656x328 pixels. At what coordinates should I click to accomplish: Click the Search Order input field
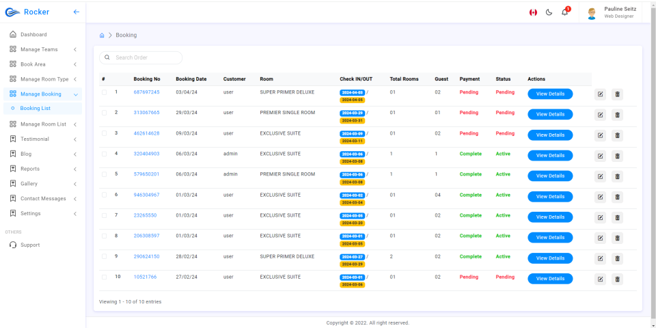141,57
